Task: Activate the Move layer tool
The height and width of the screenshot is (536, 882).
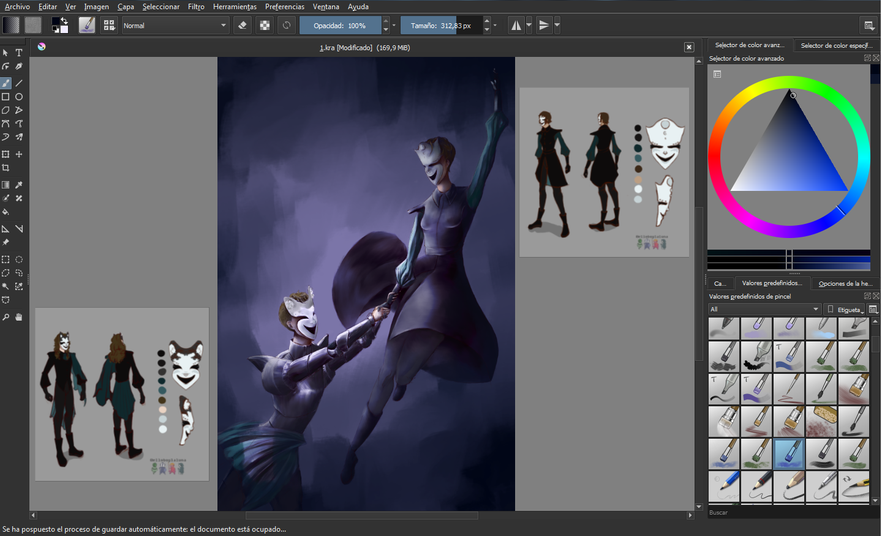Action: click(19, 154)
